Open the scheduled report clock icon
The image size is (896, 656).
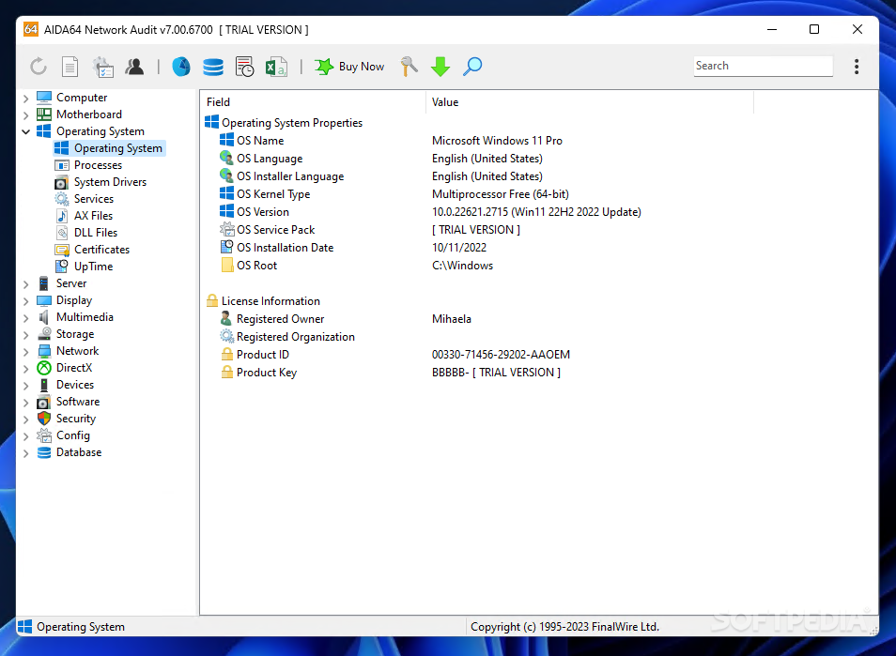coord(244,67)
